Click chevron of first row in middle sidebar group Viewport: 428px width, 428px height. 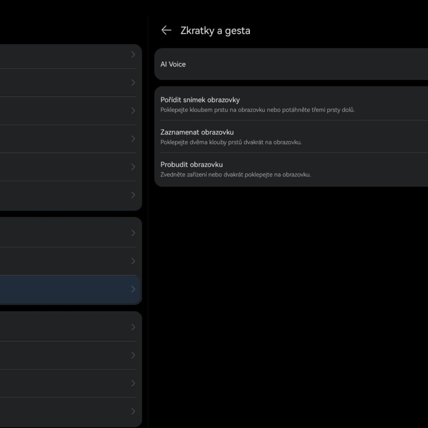(x=133, y=233)
